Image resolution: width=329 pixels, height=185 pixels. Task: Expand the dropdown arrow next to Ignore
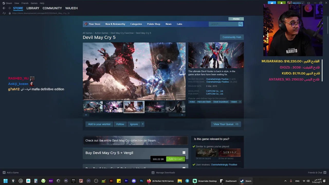coord(143,124)
